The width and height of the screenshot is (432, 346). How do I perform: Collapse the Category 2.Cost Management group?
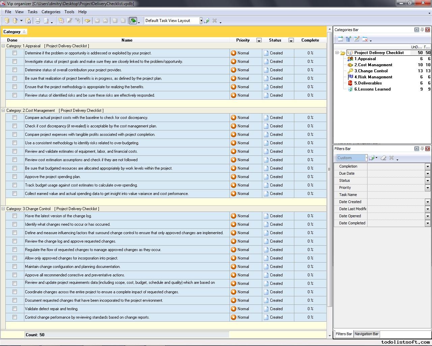[x=3, y=110]
